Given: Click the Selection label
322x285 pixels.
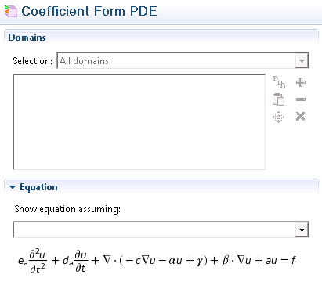Looking at the screenshot, I should (32, 61).
